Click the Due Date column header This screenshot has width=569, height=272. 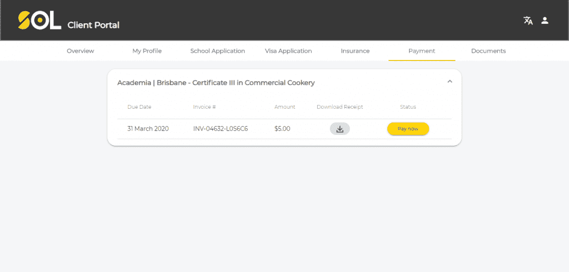[x=139, y=107]
